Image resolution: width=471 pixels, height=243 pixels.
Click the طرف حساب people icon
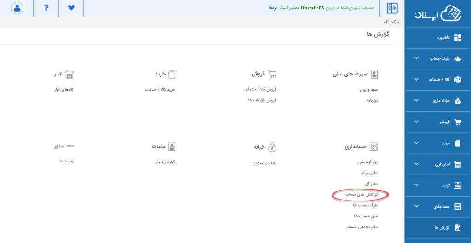[x=458, y=58]
